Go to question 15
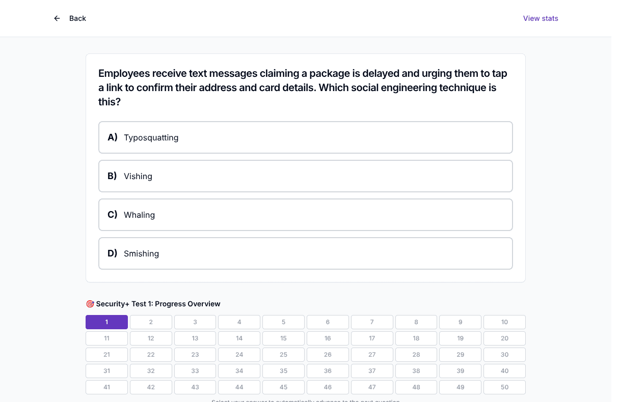This screenshot has height=402, width=619. (283, 338)
